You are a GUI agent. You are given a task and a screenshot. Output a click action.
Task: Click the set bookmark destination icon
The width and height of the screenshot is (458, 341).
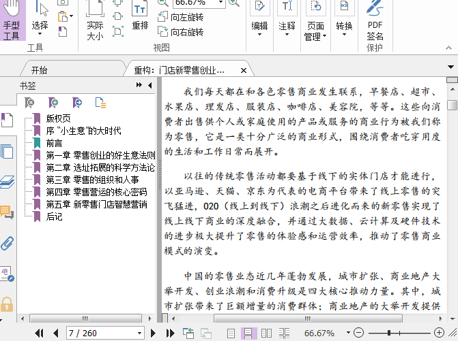point(77,103)
